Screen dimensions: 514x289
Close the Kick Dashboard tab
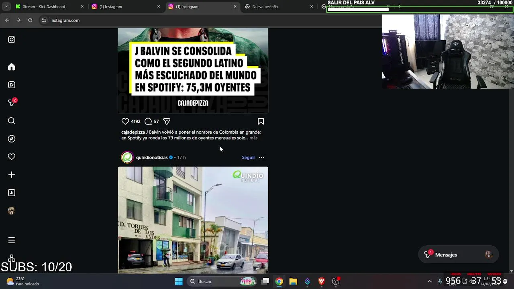pos(82,6)
